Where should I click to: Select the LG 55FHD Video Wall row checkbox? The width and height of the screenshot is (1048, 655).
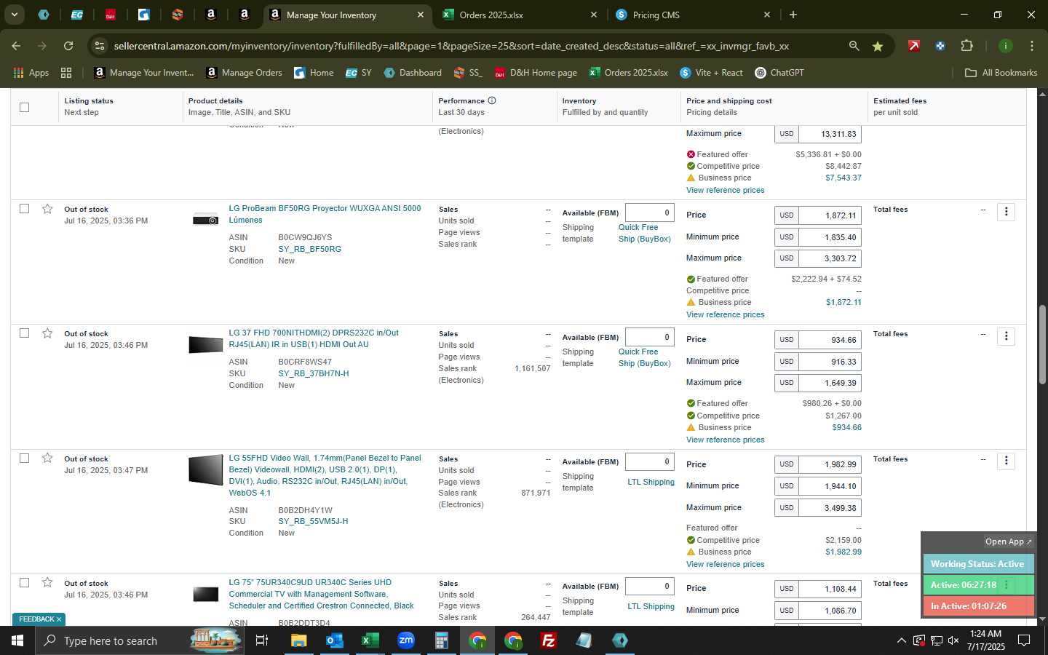(24, 458)
